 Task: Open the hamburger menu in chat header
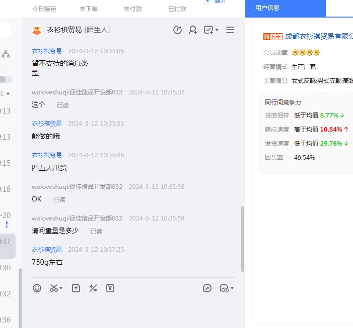tap(230, 30)
